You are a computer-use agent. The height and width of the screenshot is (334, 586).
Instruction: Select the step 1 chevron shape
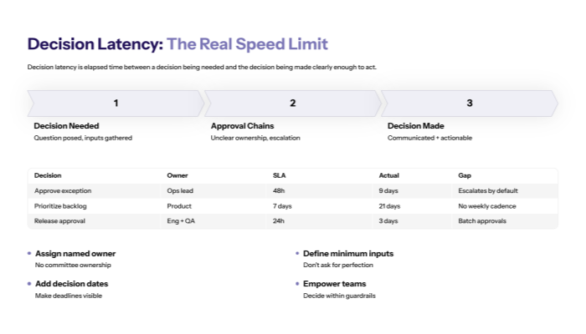(x=116, y=104)
